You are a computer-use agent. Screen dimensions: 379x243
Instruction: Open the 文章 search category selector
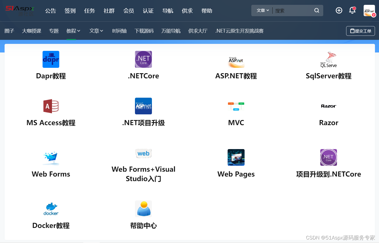[x=262, y=10]
